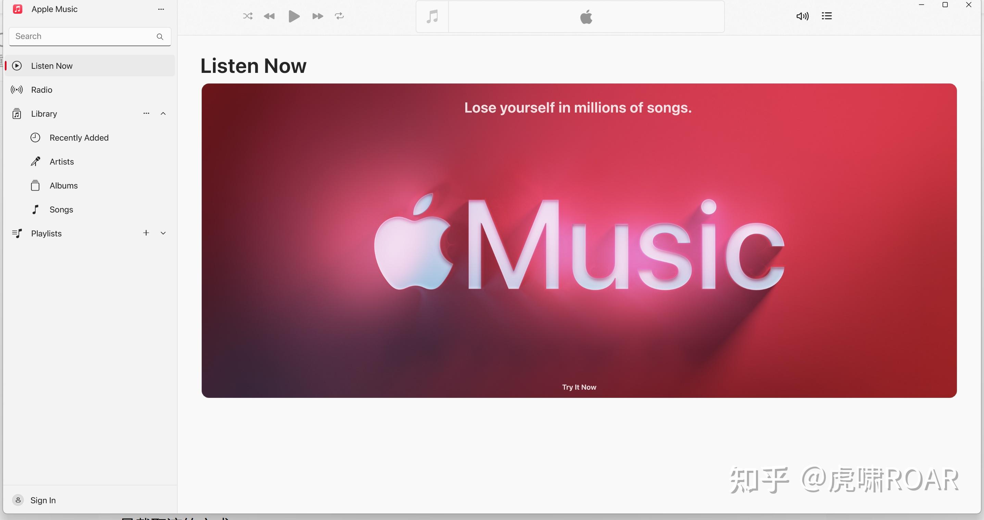
Task: Click the Radio broadcast waves icon
Action: (17, 90)
